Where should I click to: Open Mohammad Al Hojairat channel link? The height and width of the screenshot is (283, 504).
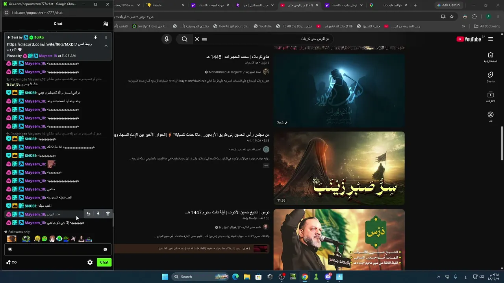(235, 72)
